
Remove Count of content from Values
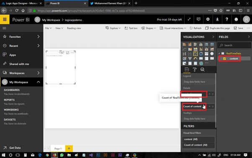213,106
